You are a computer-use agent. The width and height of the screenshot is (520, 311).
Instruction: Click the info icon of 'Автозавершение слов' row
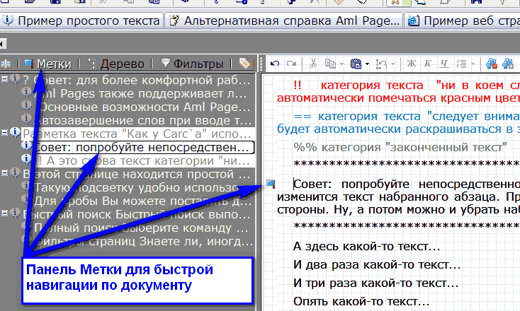[x=26, y=119]
